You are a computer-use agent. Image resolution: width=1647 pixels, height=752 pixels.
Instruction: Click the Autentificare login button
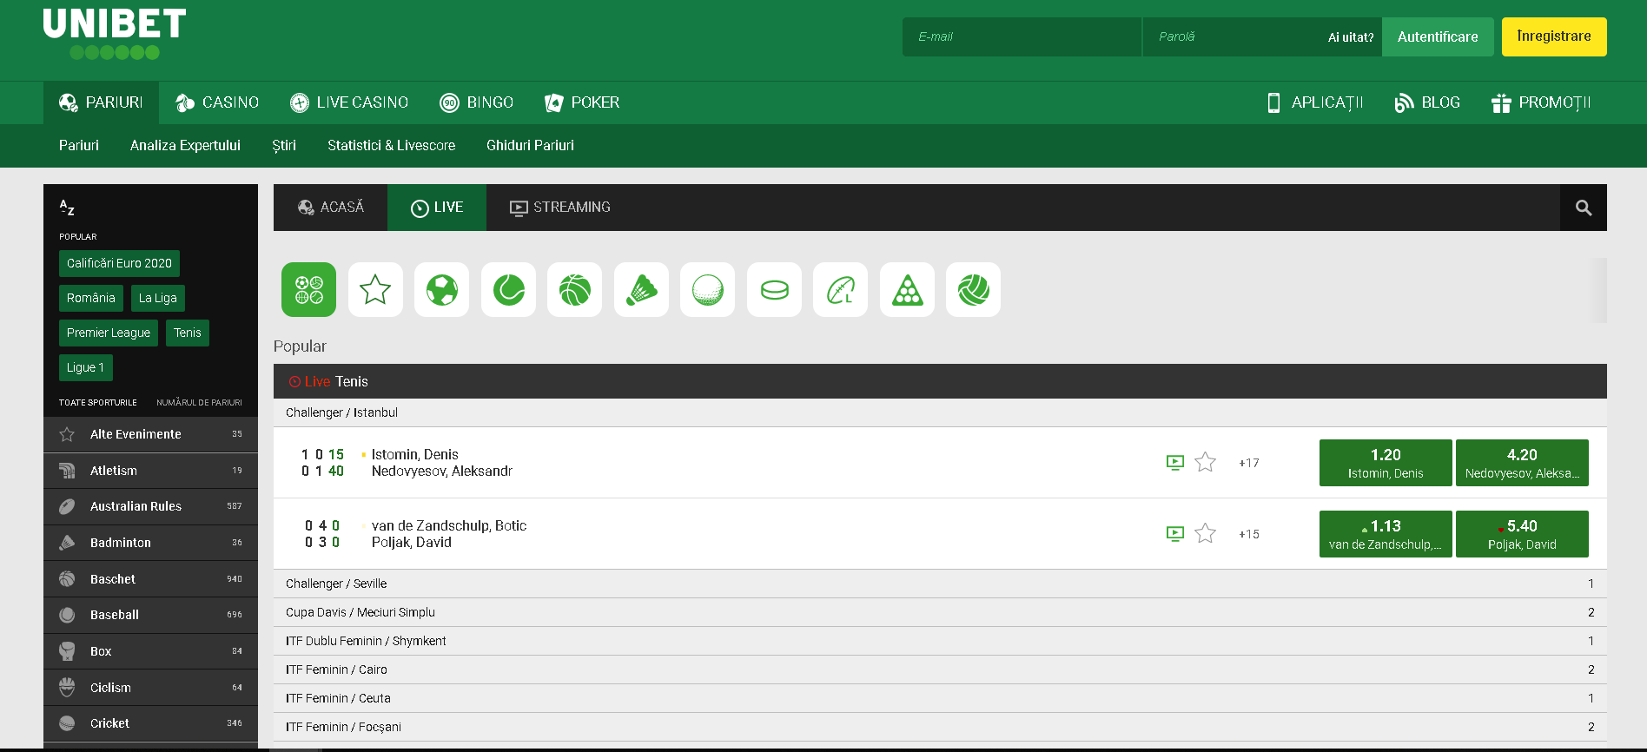[x=1438, y=36]
